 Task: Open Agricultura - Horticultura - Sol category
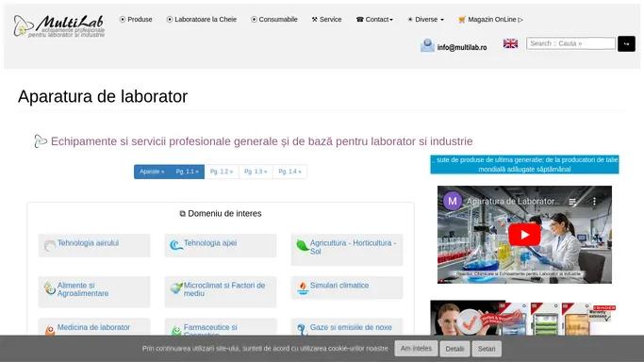[x=353, y=247]
